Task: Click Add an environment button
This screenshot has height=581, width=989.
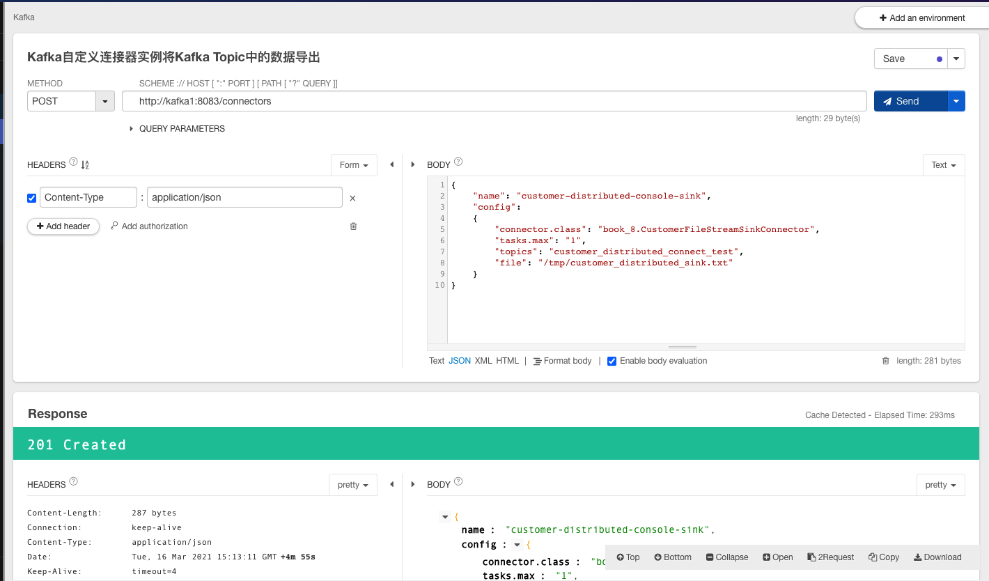Action: [x=921, y=17]
